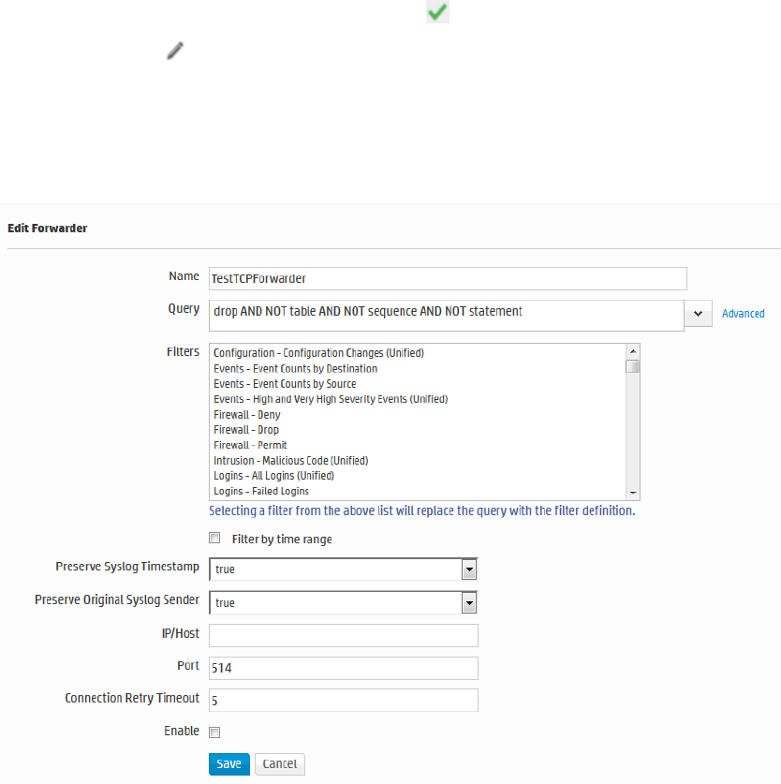Select the Logins - Failed Logins filter
The width and height of the screenshot is (781, 784).
tap(261, 491)
